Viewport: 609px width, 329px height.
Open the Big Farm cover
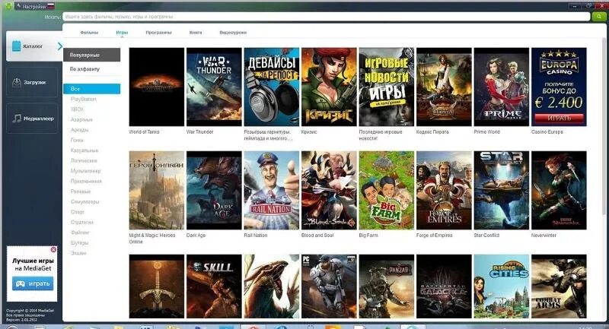387,190
